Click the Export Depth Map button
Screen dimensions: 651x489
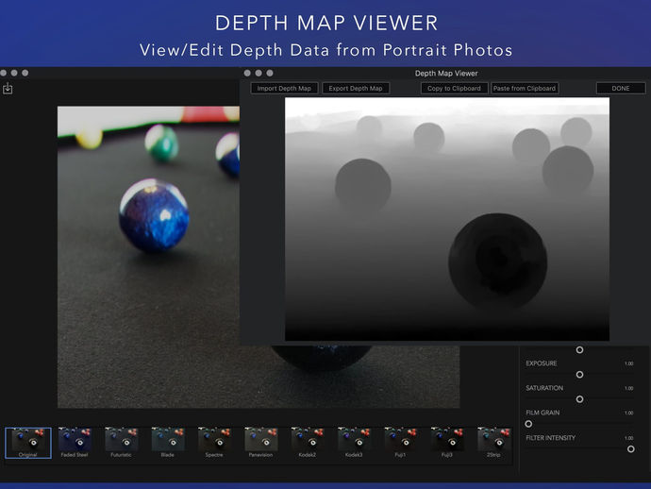point(356,88)
